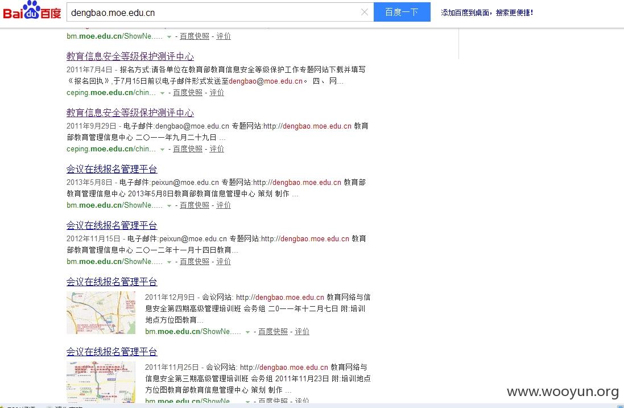The width and height of the screenshot is (624, 408).
Task: Open the 会议在线报名管理平台 result dated 2011年12月9日
Action: [112, 282]
